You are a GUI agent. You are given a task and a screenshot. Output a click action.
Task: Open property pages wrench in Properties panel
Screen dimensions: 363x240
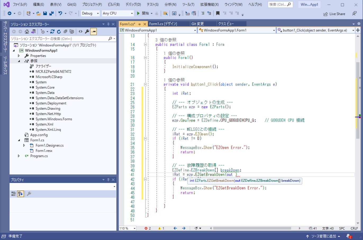click(29, 194)
